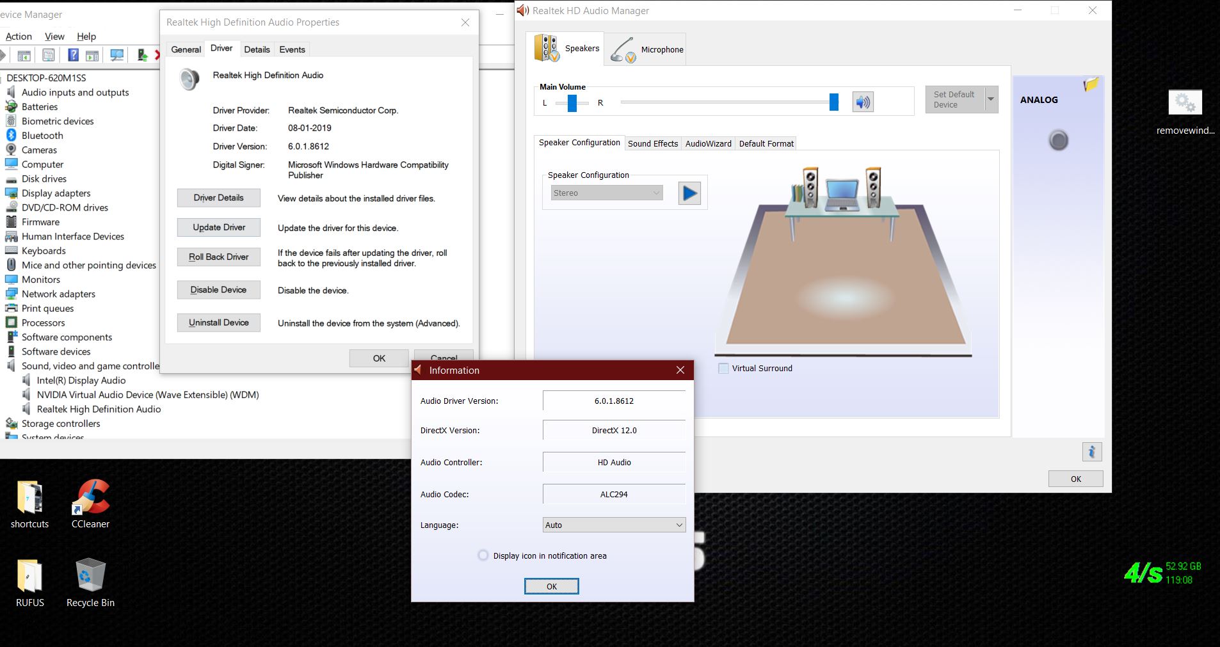Open the Sound Effects tab
The image size is (1220, 647).
pos(652,143)
